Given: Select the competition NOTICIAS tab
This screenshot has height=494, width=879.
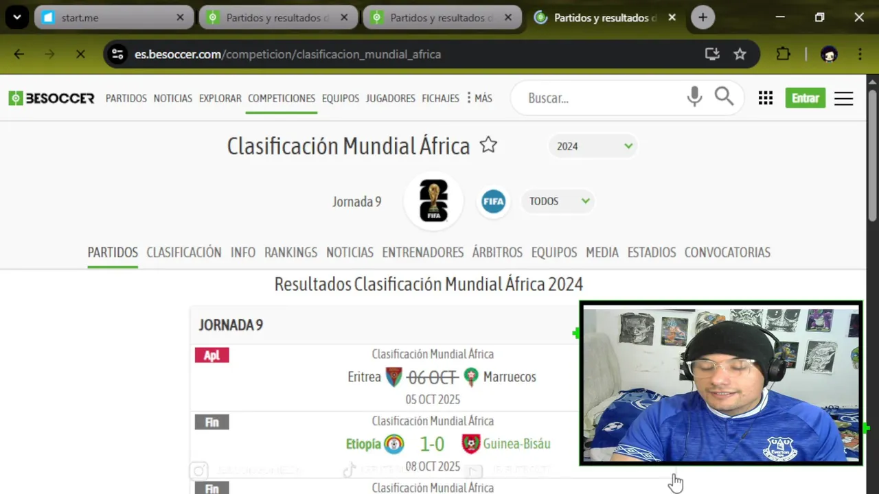Looking at the screenshot, I should pos(350,252).
